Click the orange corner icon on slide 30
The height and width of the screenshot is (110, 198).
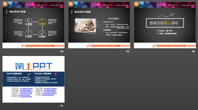(x=136, y=4)
